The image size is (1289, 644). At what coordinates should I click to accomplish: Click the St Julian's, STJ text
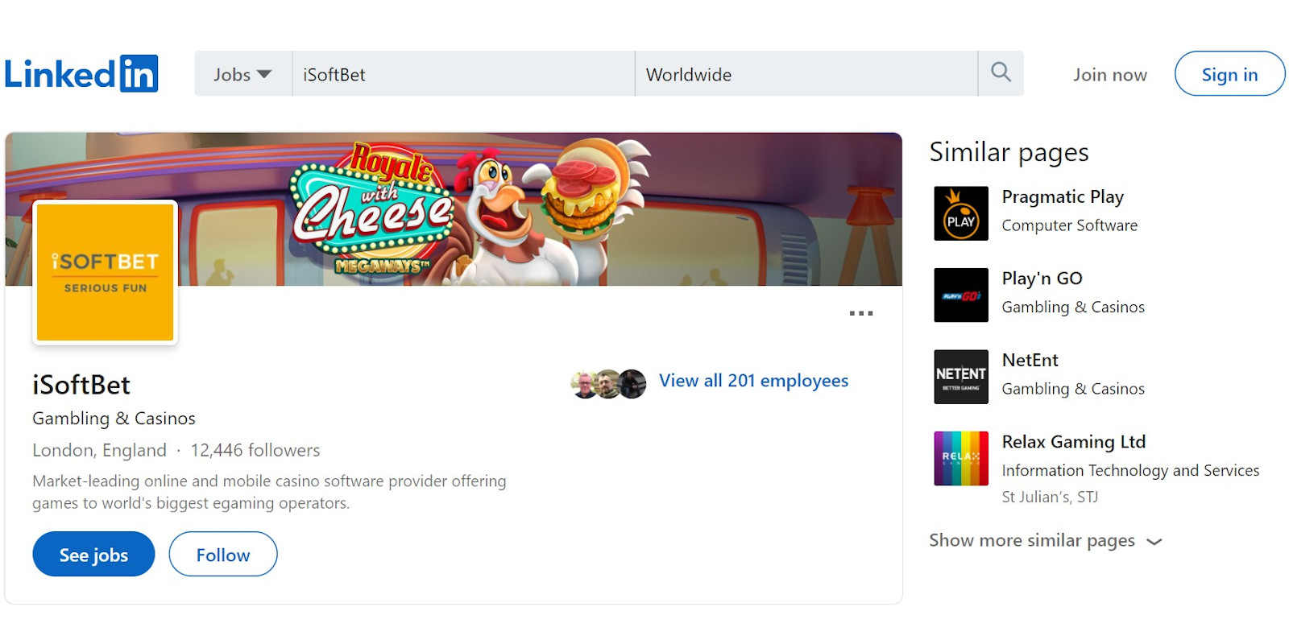(1050, 497)
